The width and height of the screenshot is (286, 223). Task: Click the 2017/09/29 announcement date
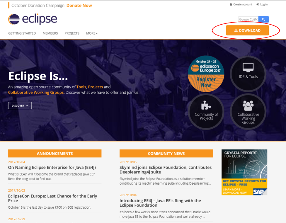[x=17, y=219]
